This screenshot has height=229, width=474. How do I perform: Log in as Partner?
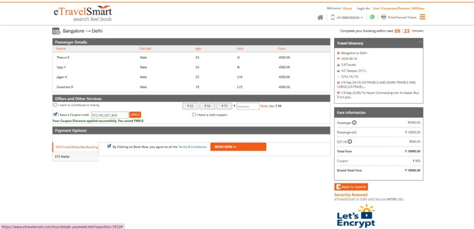[404, 8]
